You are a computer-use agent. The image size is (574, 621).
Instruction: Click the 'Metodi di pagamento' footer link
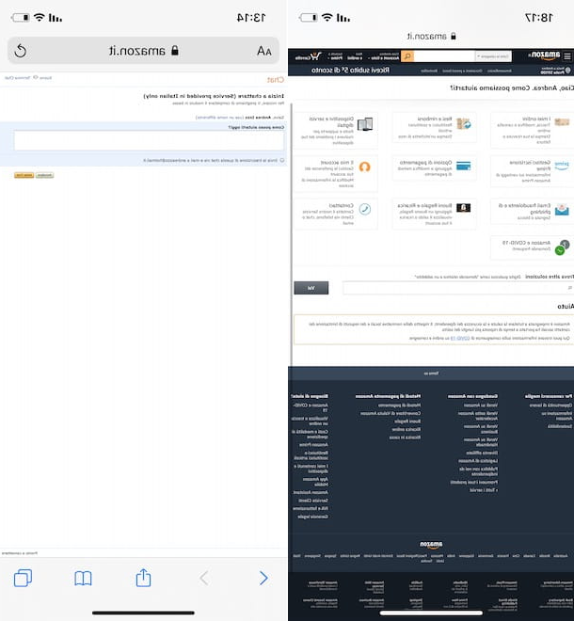(399, 406)
